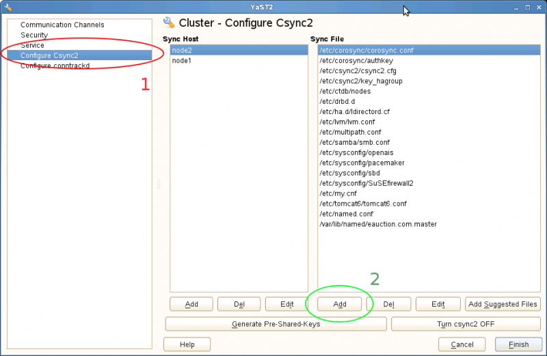547x356 pixels.
Task: Click the Cancel button
Action: tap(462, 344)
